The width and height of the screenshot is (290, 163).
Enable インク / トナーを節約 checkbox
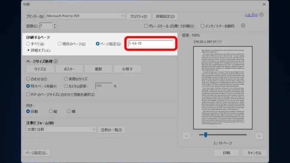[x=202, y=26]
